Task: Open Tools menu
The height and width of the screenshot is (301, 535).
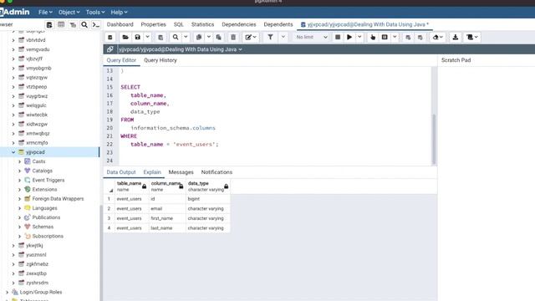Action: [94, 13]
